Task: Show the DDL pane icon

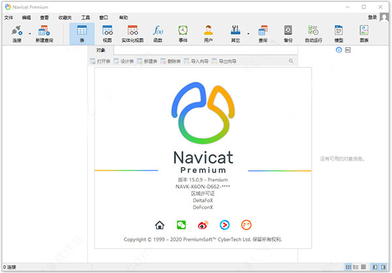Action: 348,50
